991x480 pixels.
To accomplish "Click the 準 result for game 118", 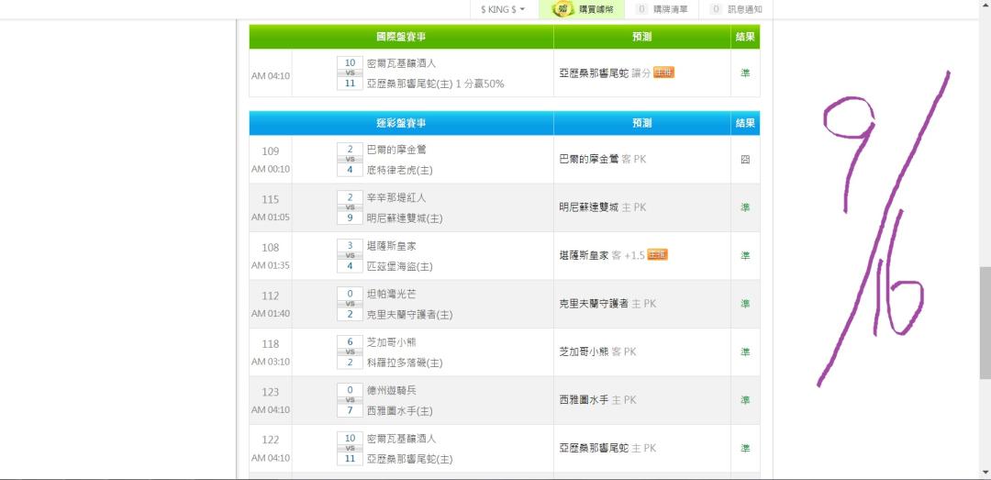I will [745, 352].
